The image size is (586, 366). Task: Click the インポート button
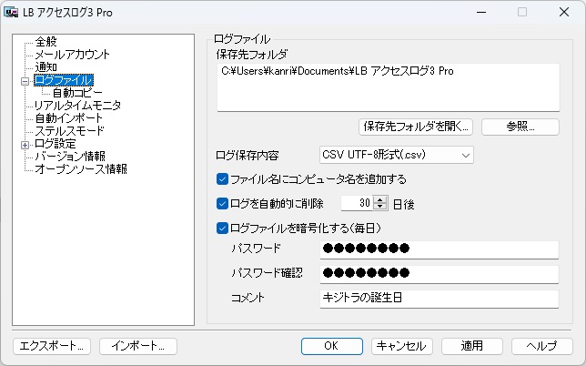pos(138,346)
